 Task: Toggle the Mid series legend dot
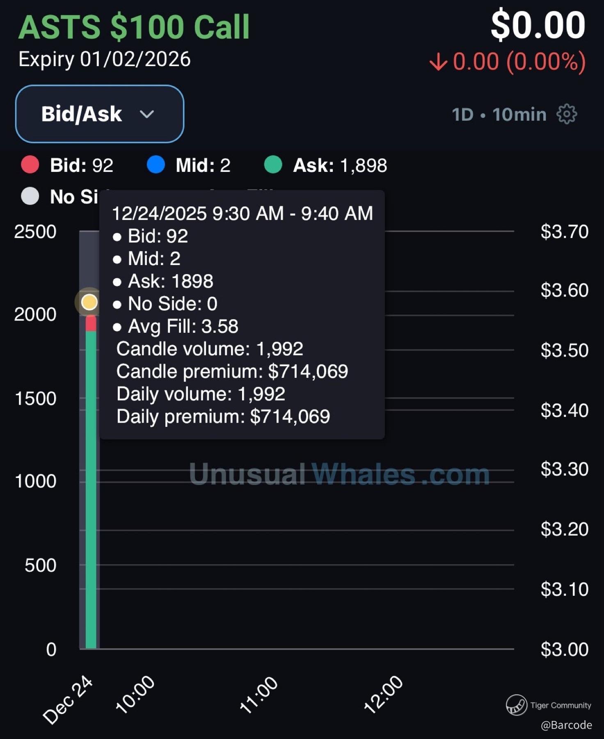pos(156,165)
